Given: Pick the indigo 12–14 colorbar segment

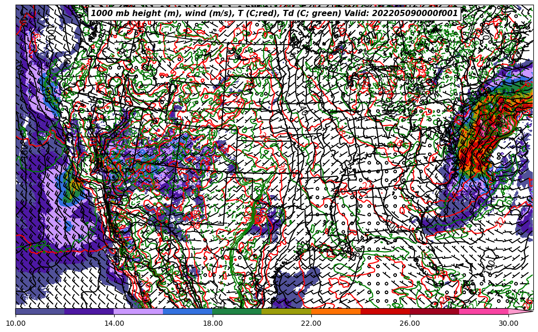Looking at the screenshot, I should pos(89,312).
